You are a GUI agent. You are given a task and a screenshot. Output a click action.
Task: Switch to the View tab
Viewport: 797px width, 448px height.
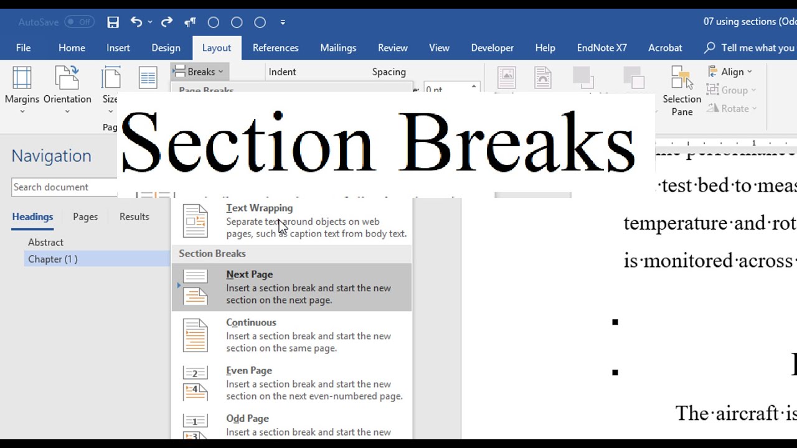(x=439, y=48)
